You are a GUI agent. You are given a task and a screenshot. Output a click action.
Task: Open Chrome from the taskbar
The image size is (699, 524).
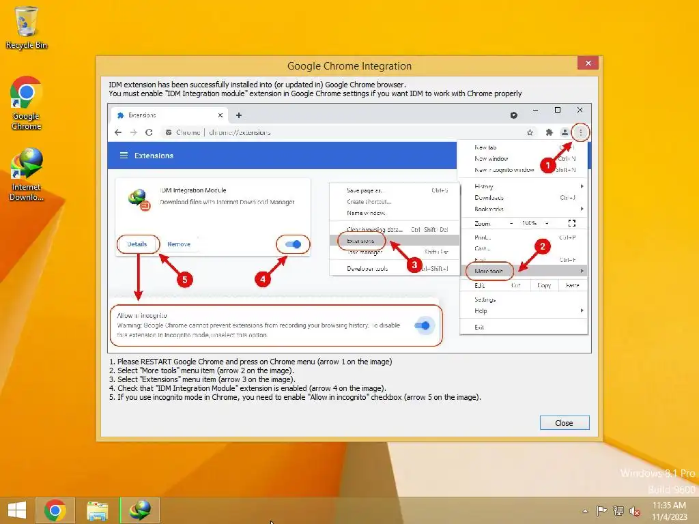click(x=55, y=510)
